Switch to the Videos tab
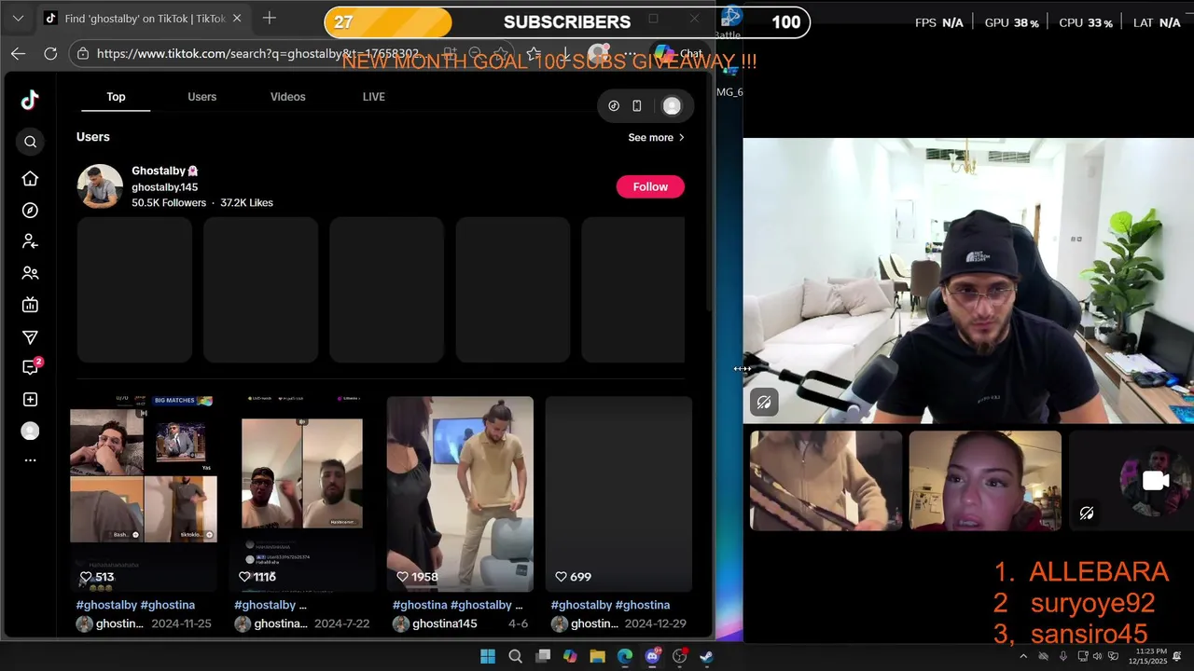The height and width of the screenshot is (671, 1194). [288, 97]
